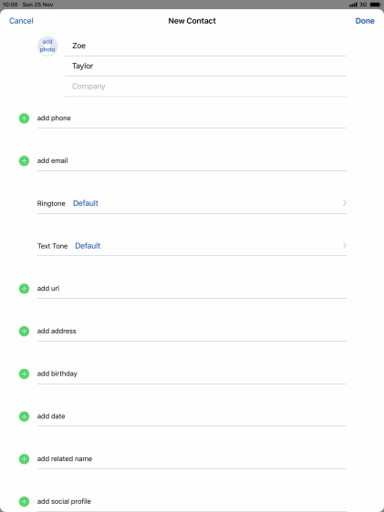Open the add photo circle
The image size is (384, 512).
coord(47,46)
